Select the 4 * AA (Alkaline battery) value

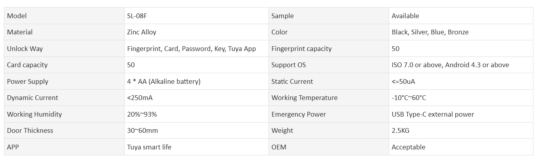tap(164, 81)
